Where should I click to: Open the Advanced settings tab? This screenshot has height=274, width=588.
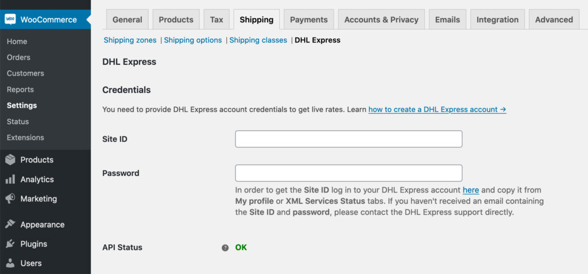pos(554,20)
